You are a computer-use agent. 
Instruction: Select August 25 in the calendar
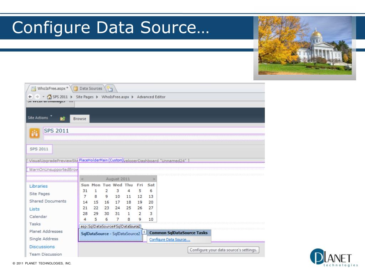tap(128, 208)
